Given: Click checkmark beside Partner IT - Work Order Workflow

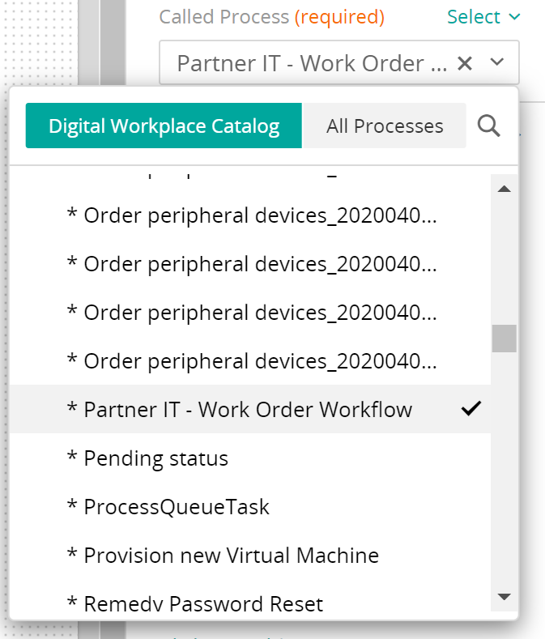Looking at the screenshot, I should pyautogui.click(x=470, y=409).
